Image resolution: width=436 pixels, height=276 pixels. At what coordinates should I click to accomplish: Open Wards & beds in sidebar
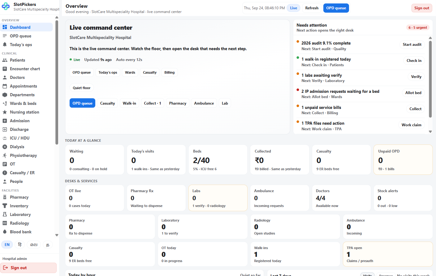tap(27, 103)
